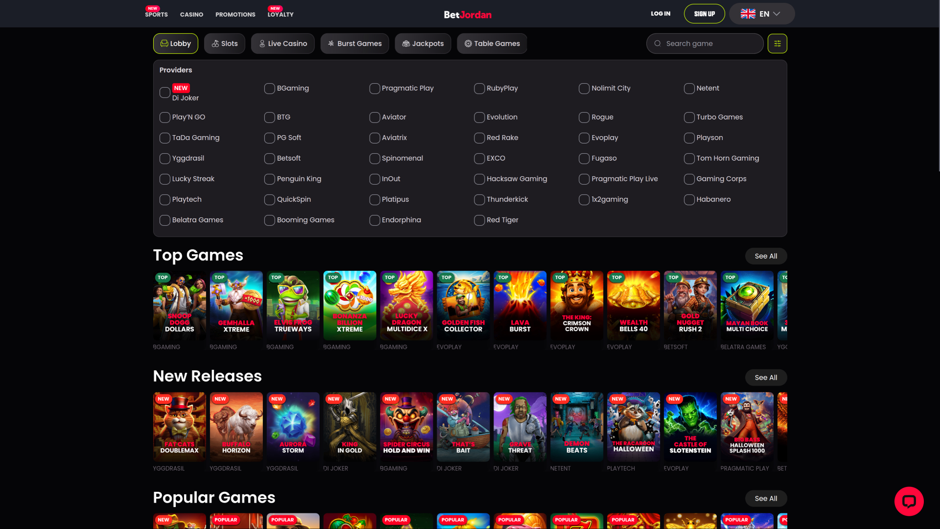The height and width of the screenshot is (529, 940).
Task: Open Lava Burst game thumbnail
Action: click(520, 306)
